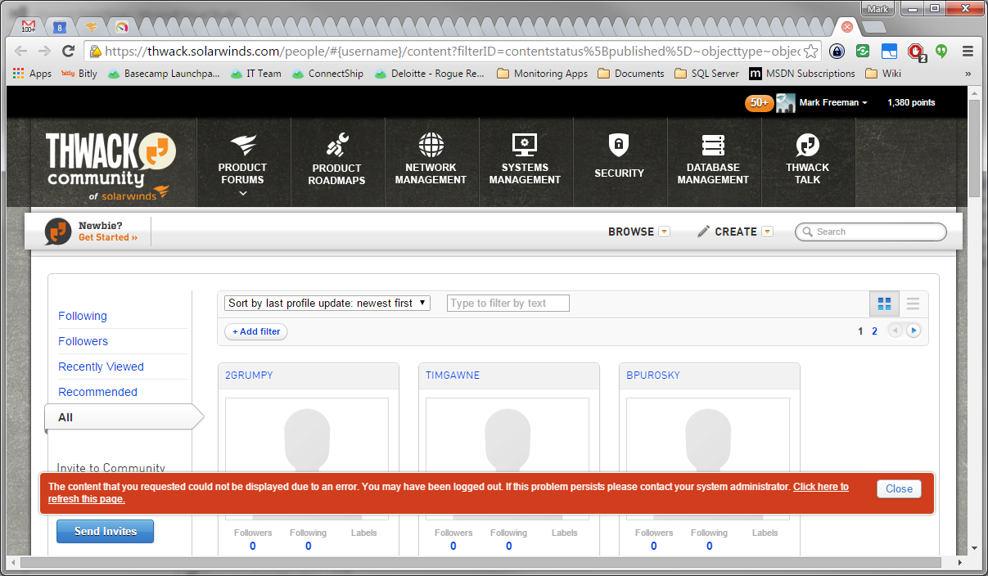Expand the Create dropdown arrow
Screen dimensions: 988x576
click(767, 232)
